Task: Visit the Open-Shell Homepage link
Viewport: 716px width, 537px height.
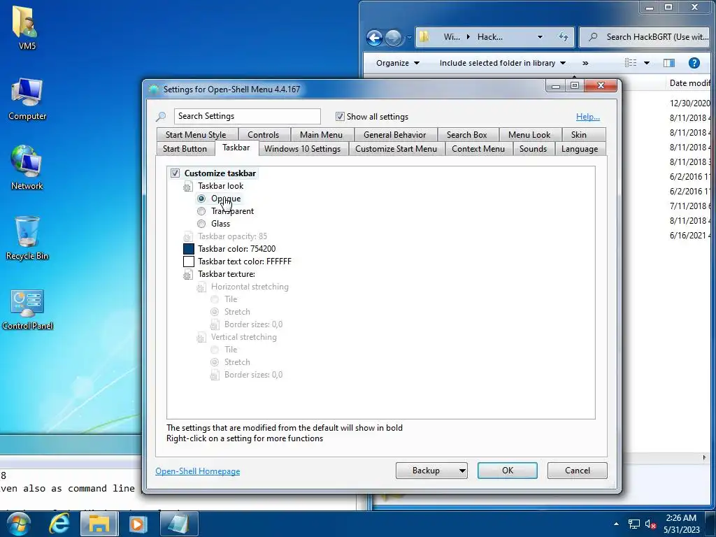Action: 197,471
